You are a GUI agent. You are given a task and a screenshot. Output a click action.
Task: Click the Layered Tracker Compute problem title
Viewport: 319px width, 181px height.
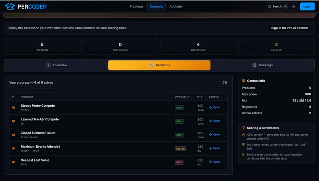coord(39,119)
